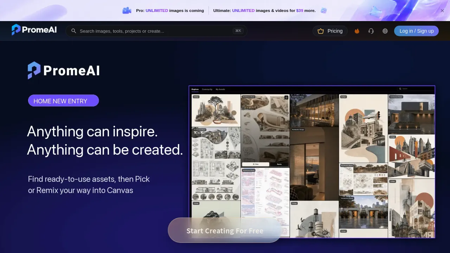Click the large PromeAI logo above the headline
450x253 pixels.
64,70
